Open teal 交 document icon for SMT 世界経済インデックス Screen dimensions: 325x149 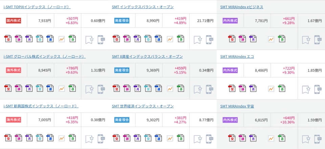coord(148,138)
